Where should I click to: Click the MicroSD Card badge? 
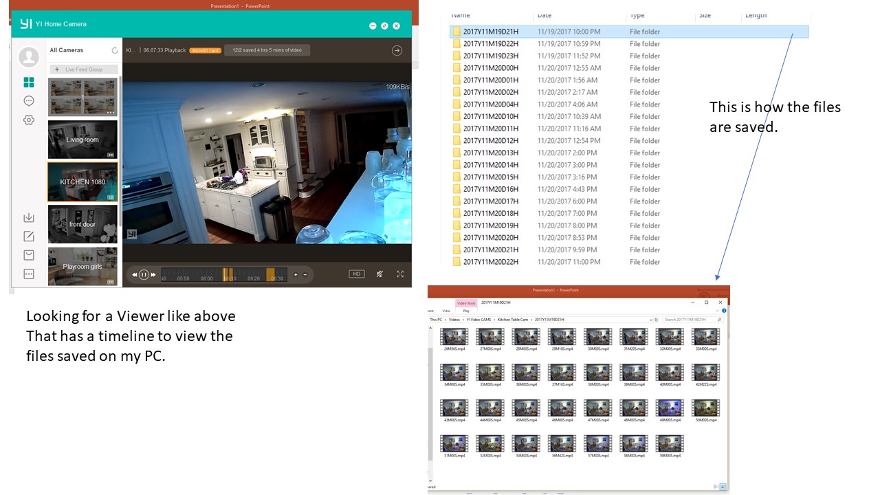click(205, 50)
